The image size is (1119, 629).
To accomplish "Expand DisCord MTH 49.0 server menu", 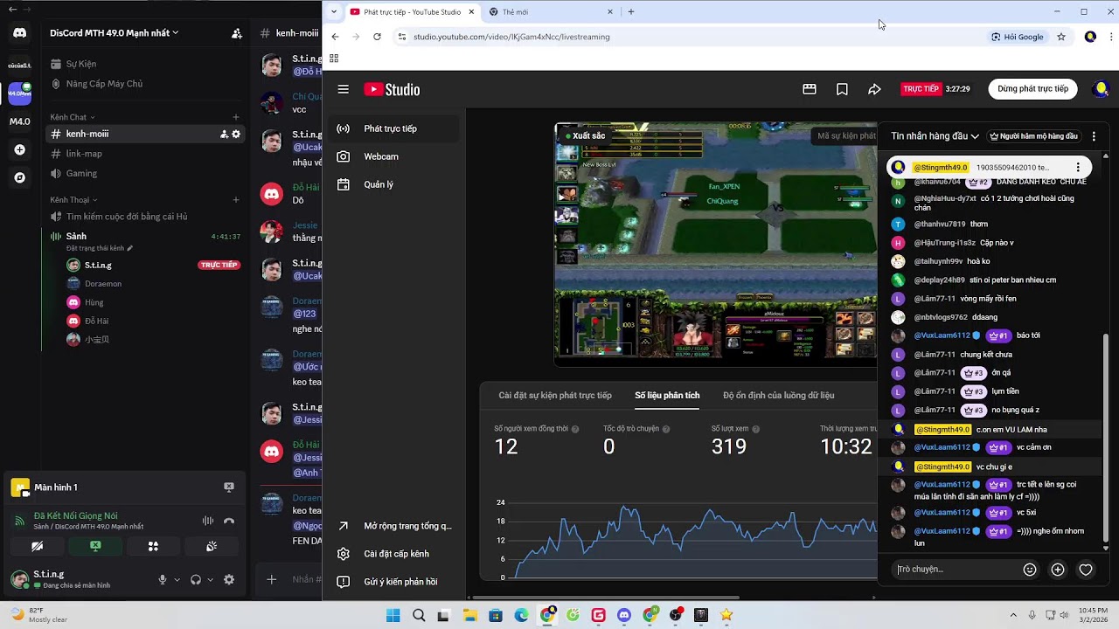I will pyautogui.click(x=115, y=33).
